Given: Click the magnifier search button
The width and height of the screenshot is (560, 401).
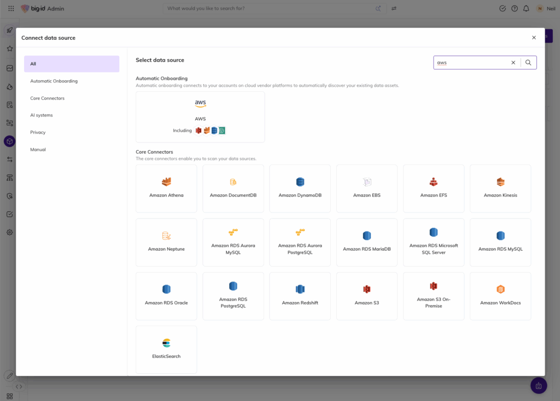Looking at the screenshot, I should (x=528, y=63).
